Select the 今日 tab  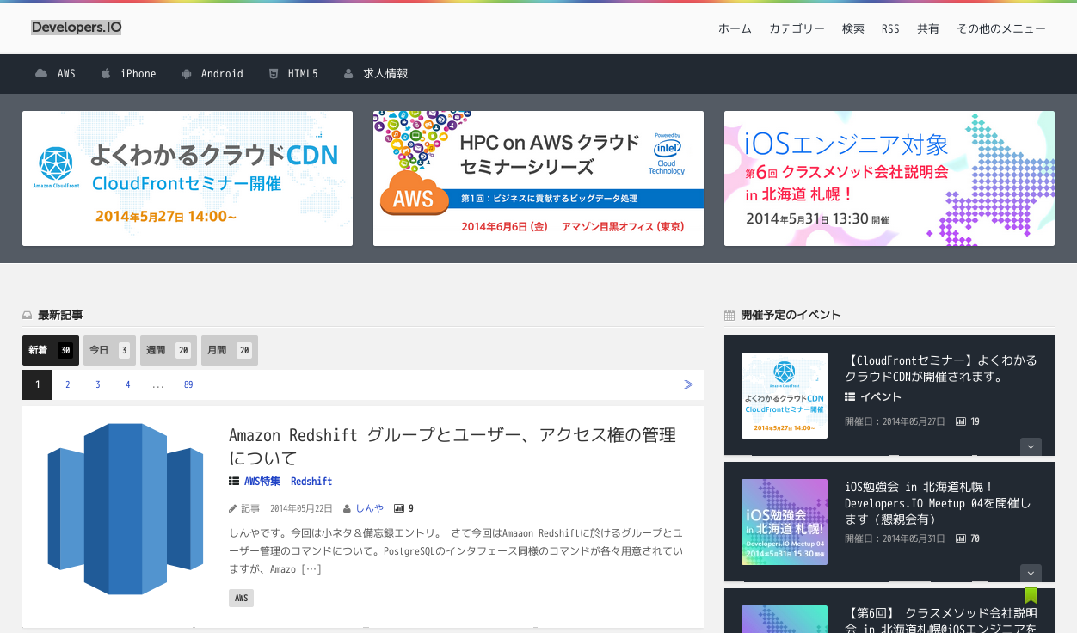tap(109, 350)
